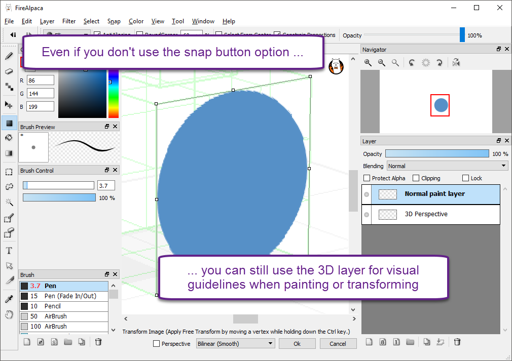The image size is (512, 361).
Task: Select the Move tool
Action: [x=9, y=105]
